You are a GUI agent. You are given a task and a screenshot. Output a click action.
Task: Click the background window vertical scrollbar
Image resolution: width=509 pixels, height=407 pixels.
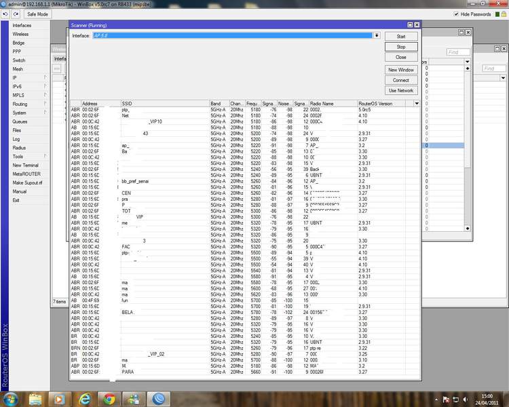click(x=468, y=149)
